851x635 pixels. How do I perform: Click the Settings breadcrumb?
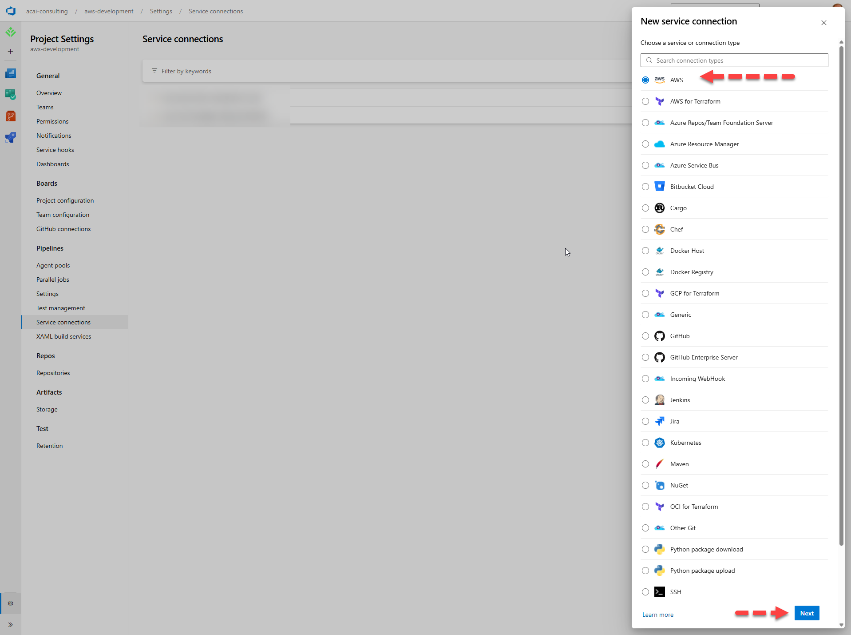[x=161, y=11]
